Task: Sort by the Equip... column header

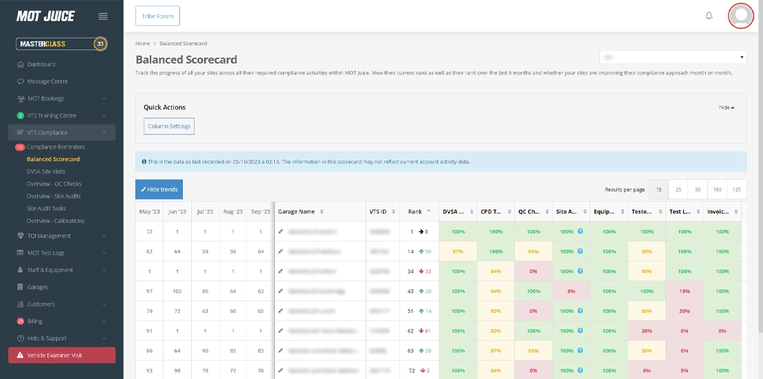Action: 609,212
